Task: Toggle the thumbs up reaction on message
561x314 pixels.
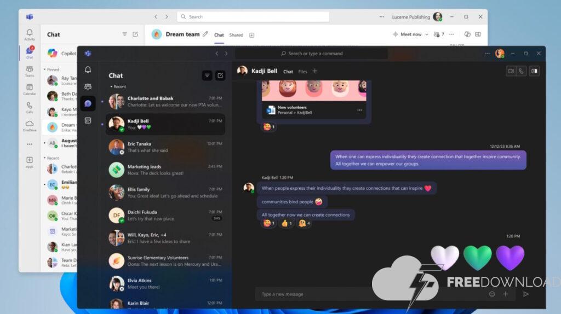Action: pyautogui.click(x=286, y=223)
